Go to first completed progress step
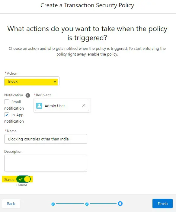Image resolution: width=176 pixels, height=212 pixels. pyautogui.click(x=53, y=204)
